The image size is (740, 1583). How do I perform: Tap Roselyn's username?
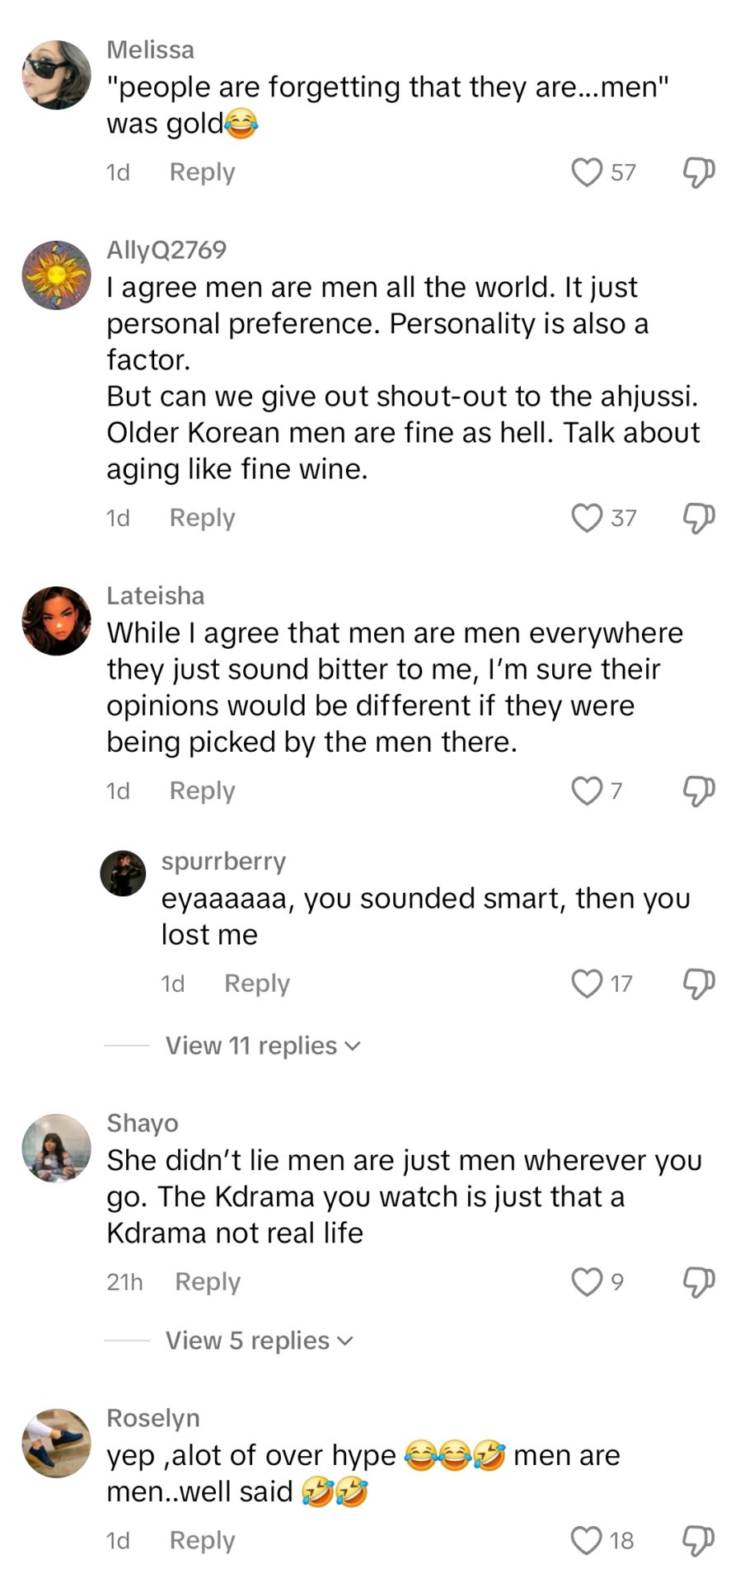click(x=152, y=1417)
